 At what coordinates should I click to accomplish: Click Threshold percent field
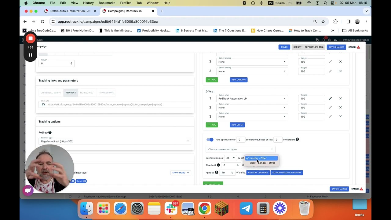click(x=231, y=165)
